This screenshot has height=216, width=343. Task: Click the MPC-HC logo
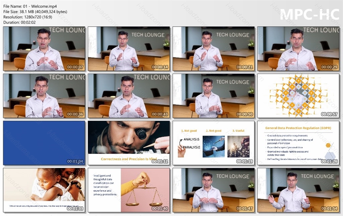pyautogui.click(x=309, y=14)
